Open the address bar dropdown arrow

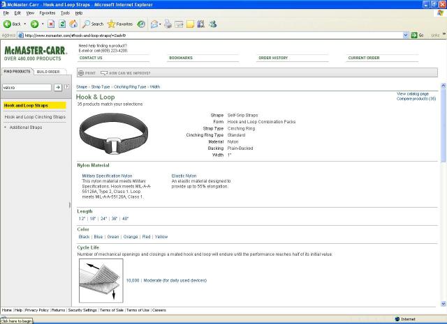(x=406, y=35)
